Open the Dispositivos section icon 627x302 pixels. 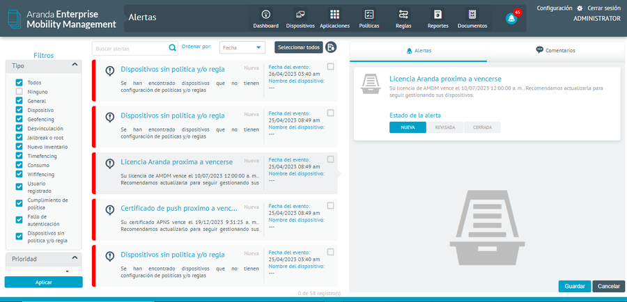click(300, 15)
